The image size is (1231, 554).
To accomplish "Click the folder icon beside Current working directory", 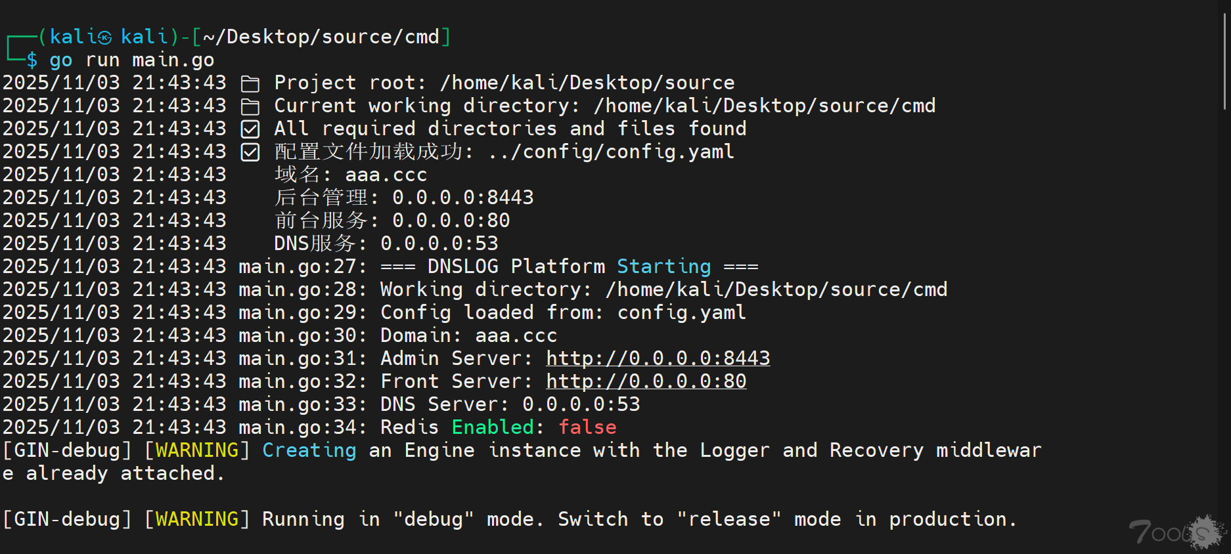I will pos(250,106).
